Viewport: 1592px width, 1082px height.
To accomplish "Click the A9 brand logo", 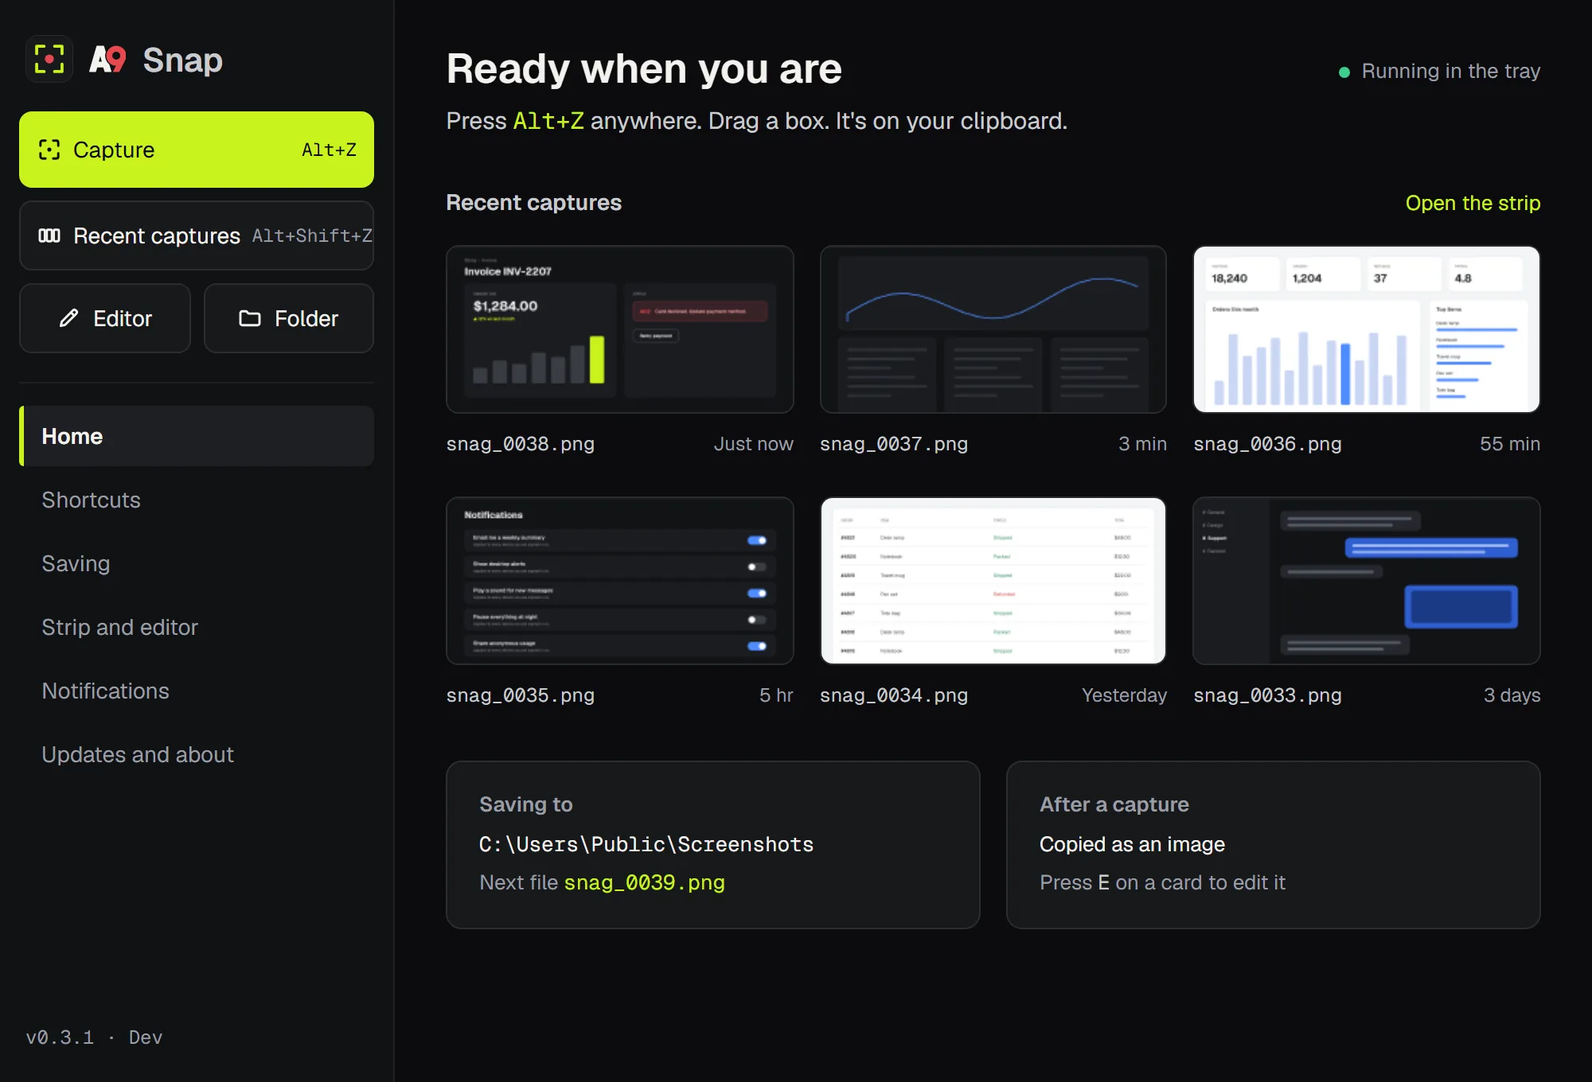I will [107, 60].
